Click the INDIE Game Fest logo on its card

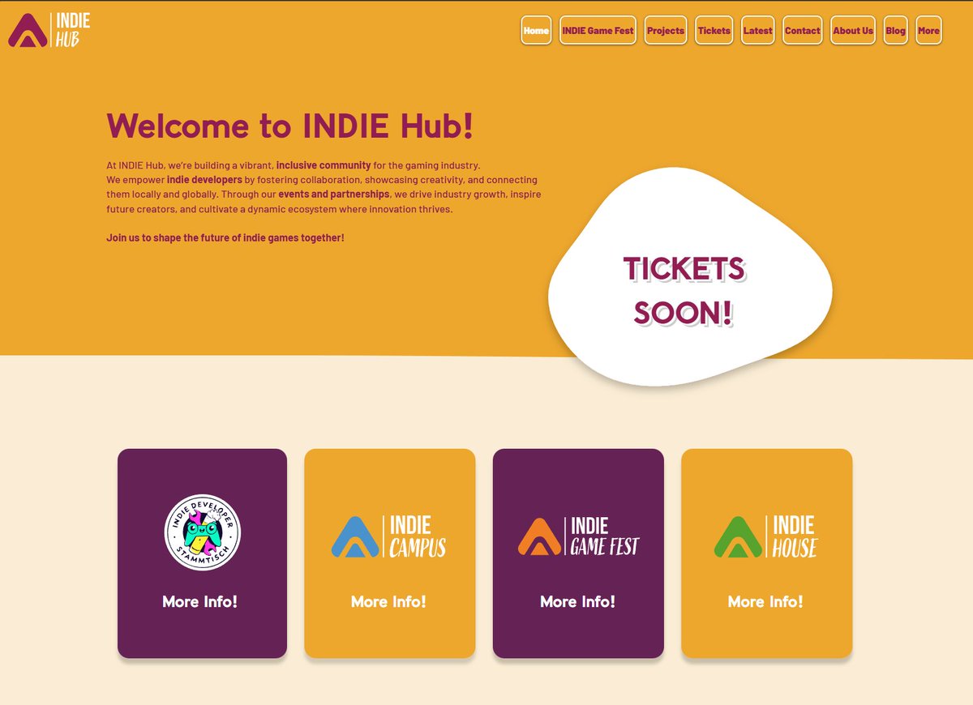click(x=578, y=536)
